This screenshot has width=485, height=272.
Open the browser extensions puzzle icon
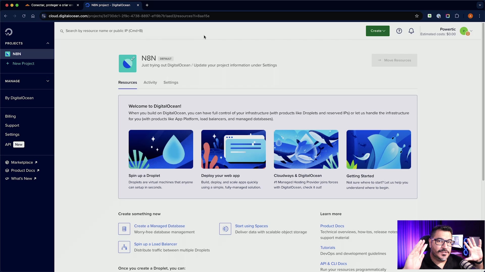pyautogui.click(x=457, y=16)
